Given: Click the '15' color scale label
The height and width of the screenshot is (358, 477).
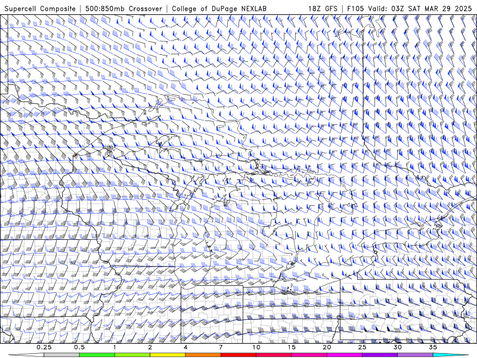Looking at the screenshot, I should pos(292,347).
